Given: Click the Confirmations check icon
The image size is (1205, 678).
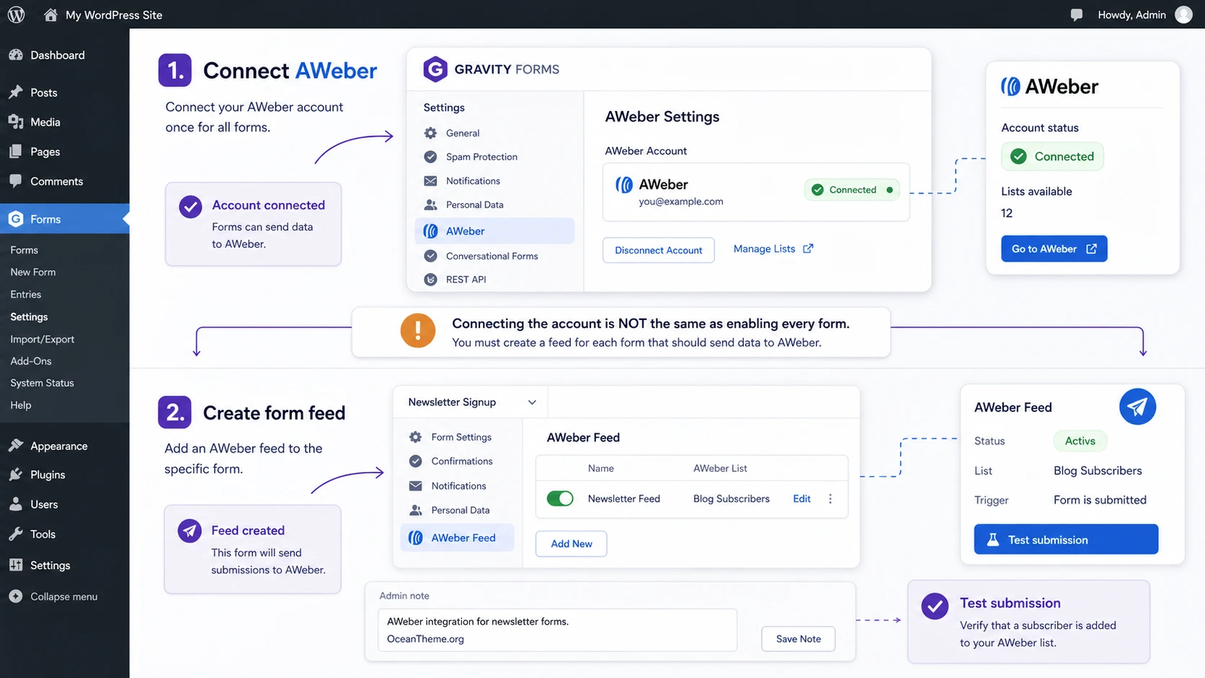Looking at the screenshot, I should 415,461.
